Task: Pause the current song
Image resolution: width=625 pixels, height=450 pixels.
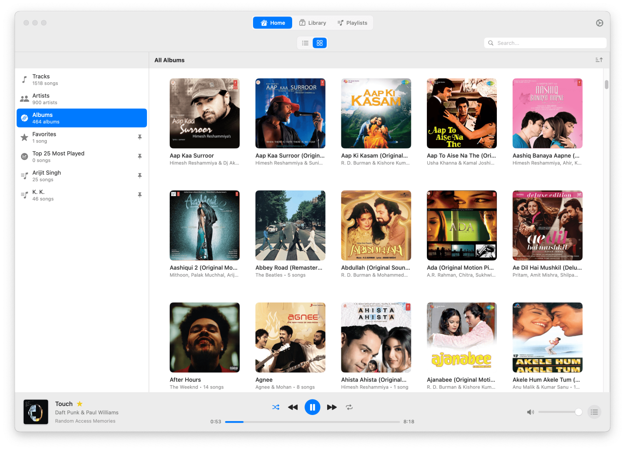Action: point(312,407)
